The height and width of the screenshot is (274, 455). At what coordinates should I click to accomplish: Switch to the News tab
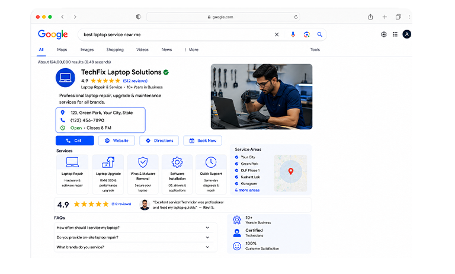coord(166,50)
